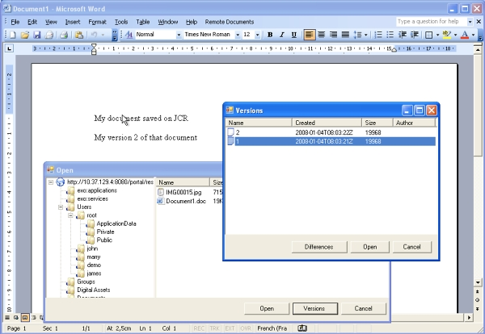
Task: Open the Insert menu
Action: tap(73, 22)
